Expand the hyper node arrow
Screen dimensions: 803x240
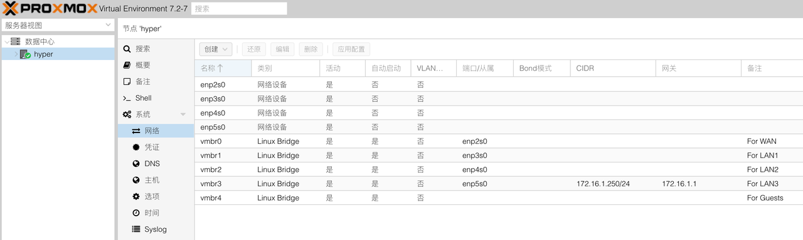pos(16,54)
